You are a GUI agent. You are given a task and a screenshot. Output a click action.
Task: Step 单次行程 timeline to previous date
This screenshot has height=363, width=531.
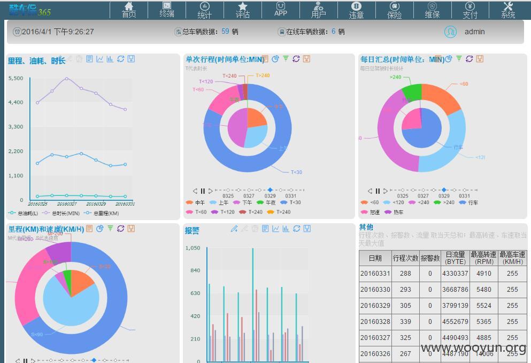(x=195, y=191)
